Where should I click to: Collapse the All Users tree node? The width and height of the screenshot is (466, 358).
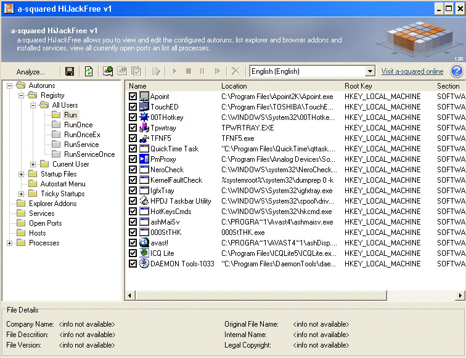click(x=33, y=105)
